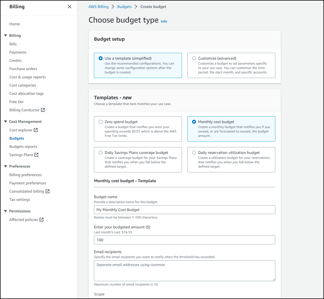Open Cost & usage reports
Screen dimensions: 324x299
27,77
